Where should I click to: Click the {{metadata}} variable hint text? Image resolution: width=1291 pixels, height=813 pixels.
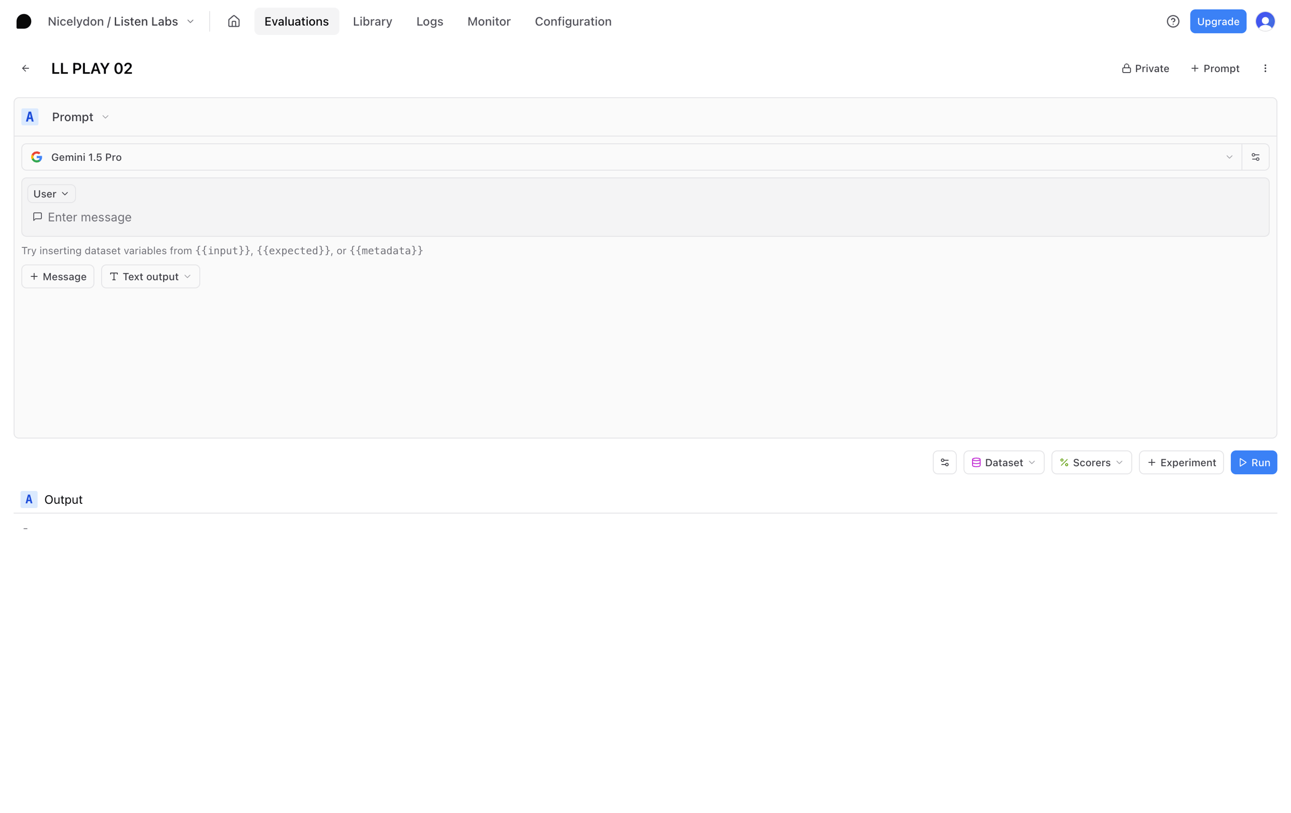[x=386, y=251]
